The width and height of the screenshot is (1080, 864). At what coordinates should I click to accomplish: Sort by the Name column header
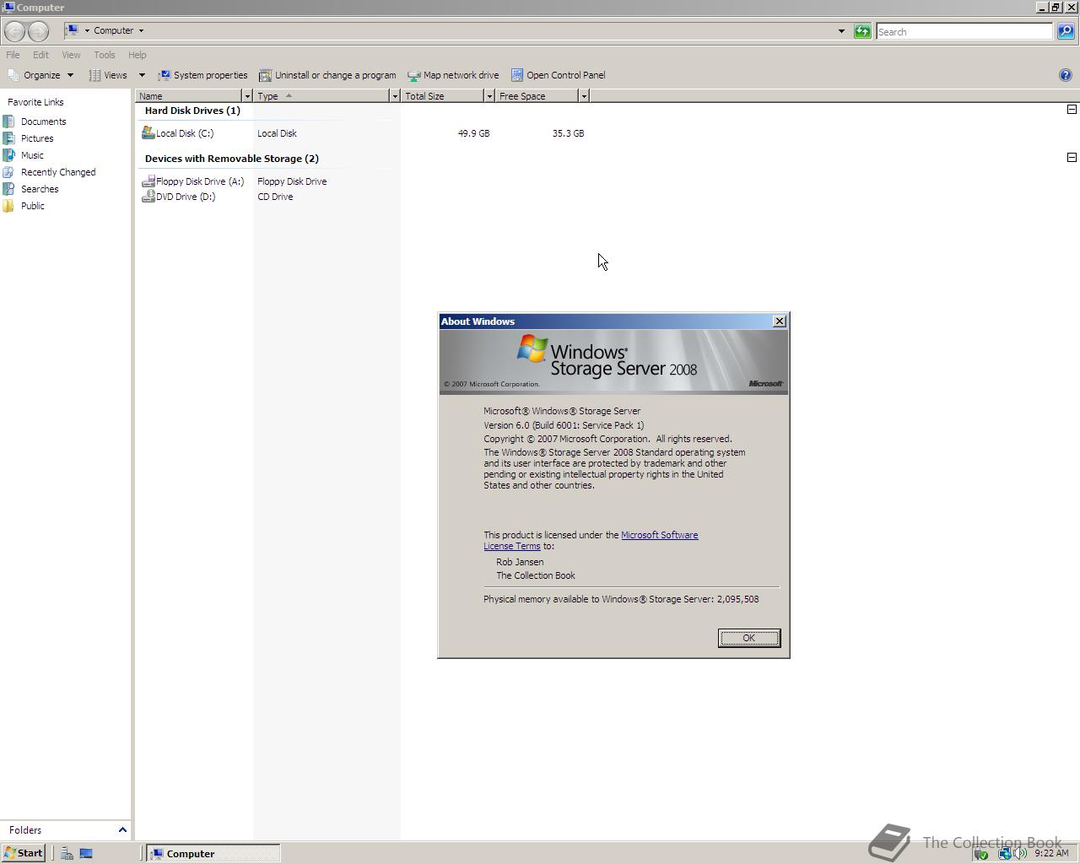tap(189, 96)
